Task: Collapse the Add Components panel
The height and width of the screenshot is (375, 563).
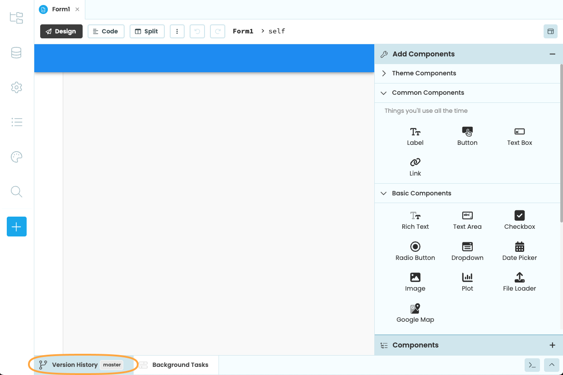Action: 552,54
